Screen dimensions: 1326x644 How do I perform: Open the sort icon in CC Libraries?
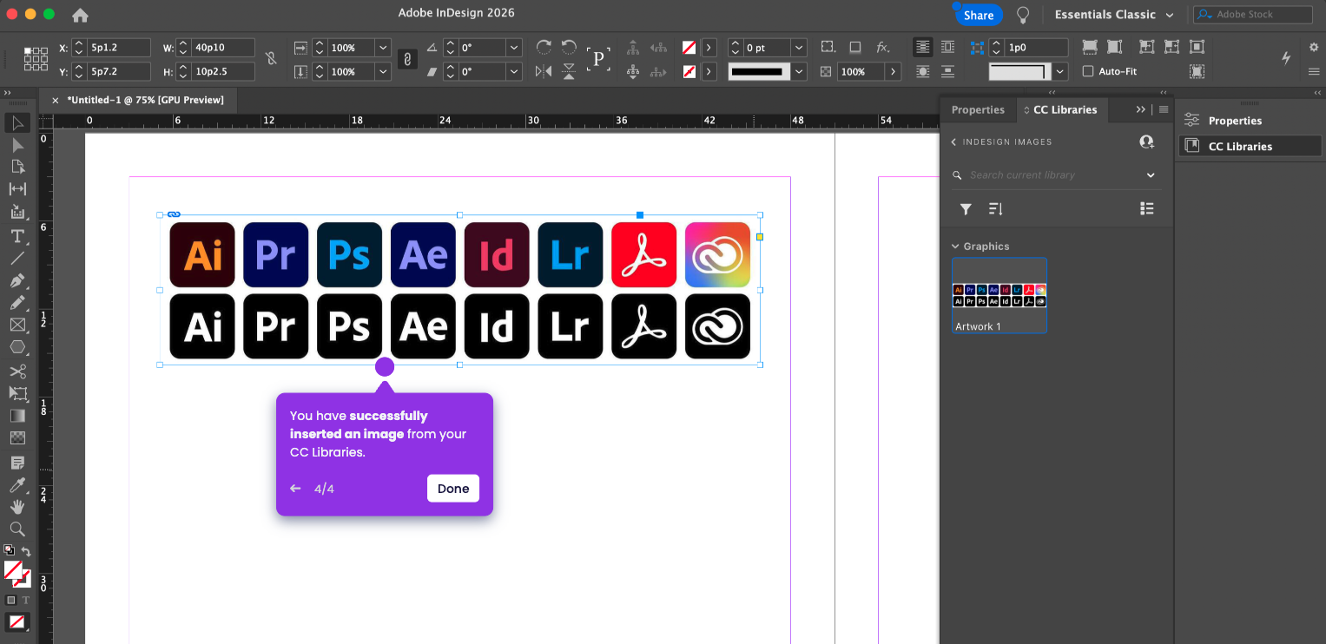click(995, 208)
